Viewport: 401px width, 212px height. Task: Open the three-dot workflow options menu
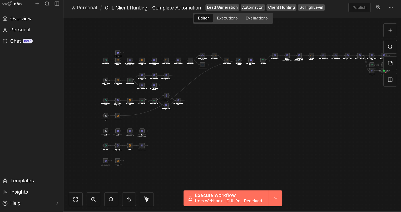point(391,7)
